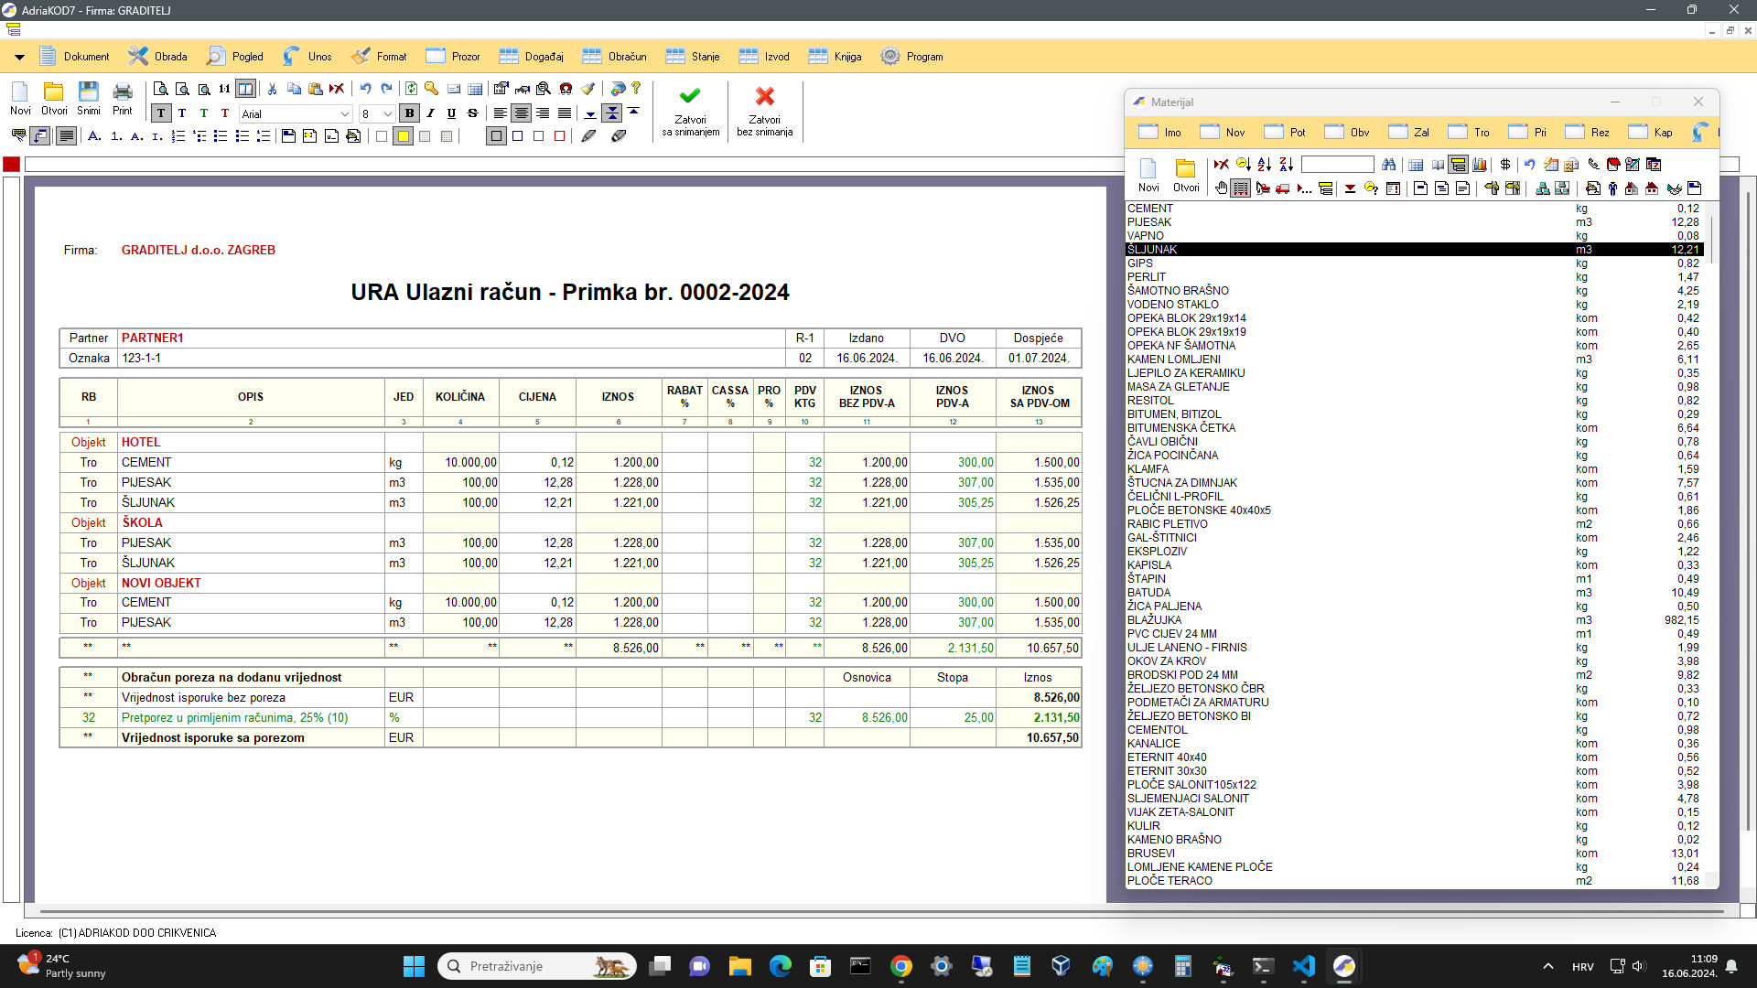The height and width of the screenshot is (988, 1757).
Task: Click the bar chart icon in Materijal toolbar
Action: click(x=1480, y=165)
